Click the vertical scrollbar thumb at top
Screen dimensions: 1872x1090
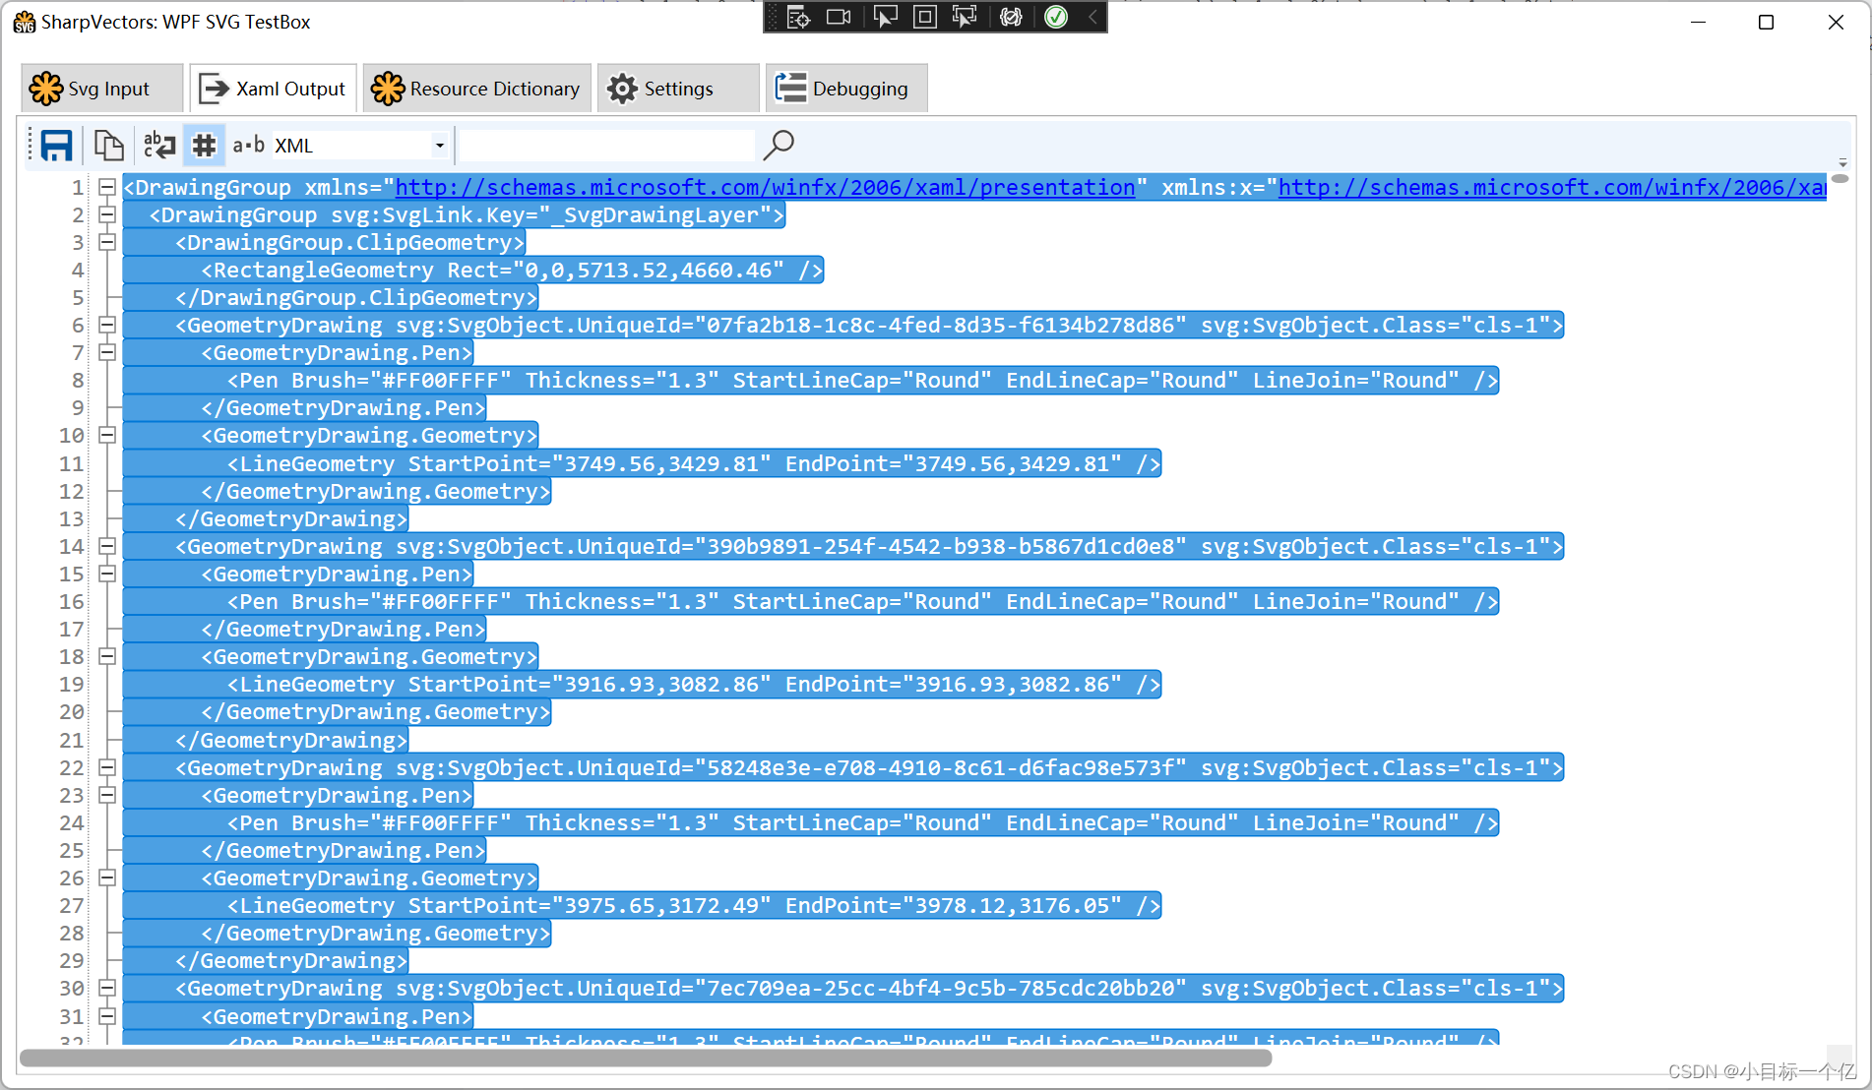(x=1841, y=179)
